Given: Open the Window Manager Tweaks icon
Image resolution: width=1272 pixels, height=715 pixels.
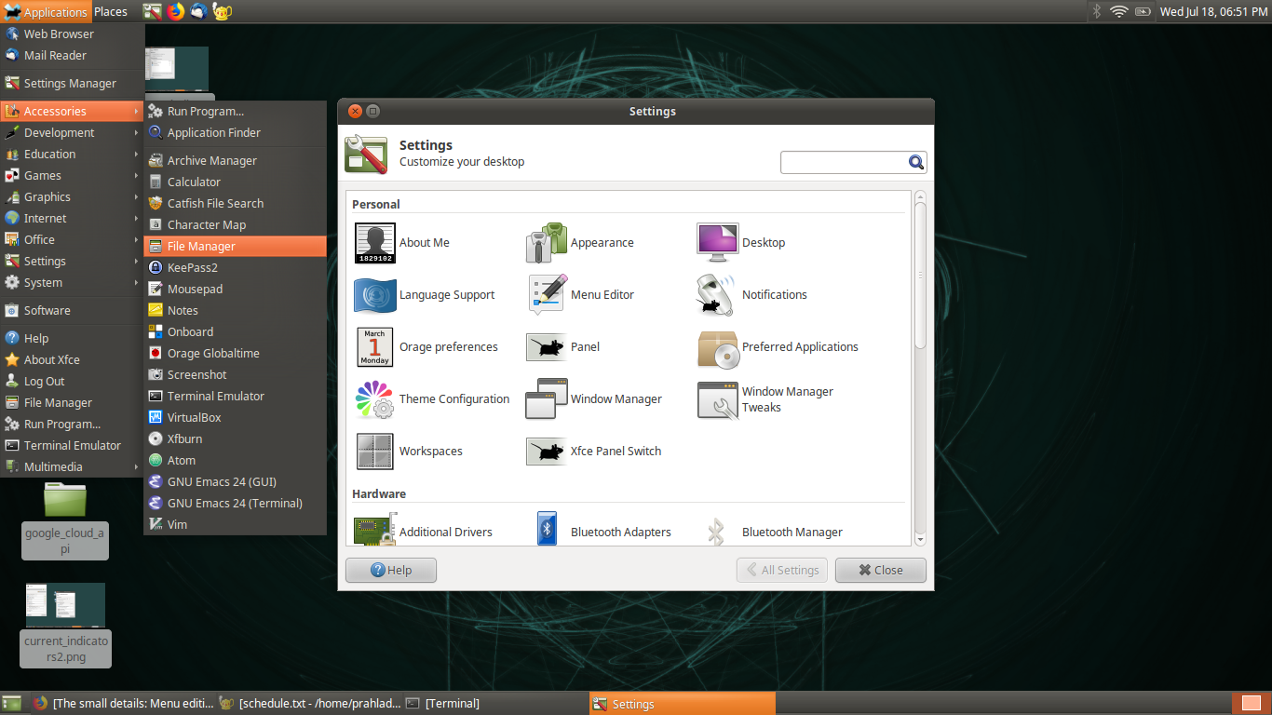Looking at the screenshot, I should click(x=718, y=399).
